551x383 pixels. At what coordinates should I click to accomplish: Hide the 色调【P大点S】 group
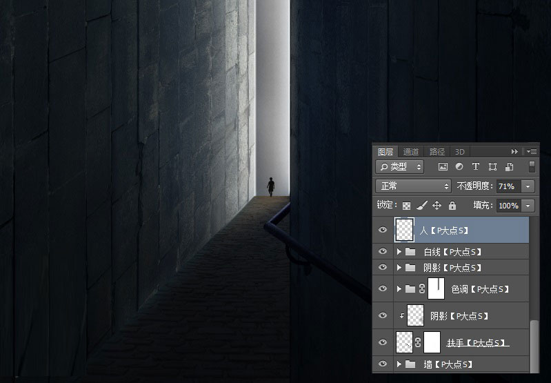[x=383, y=288]
